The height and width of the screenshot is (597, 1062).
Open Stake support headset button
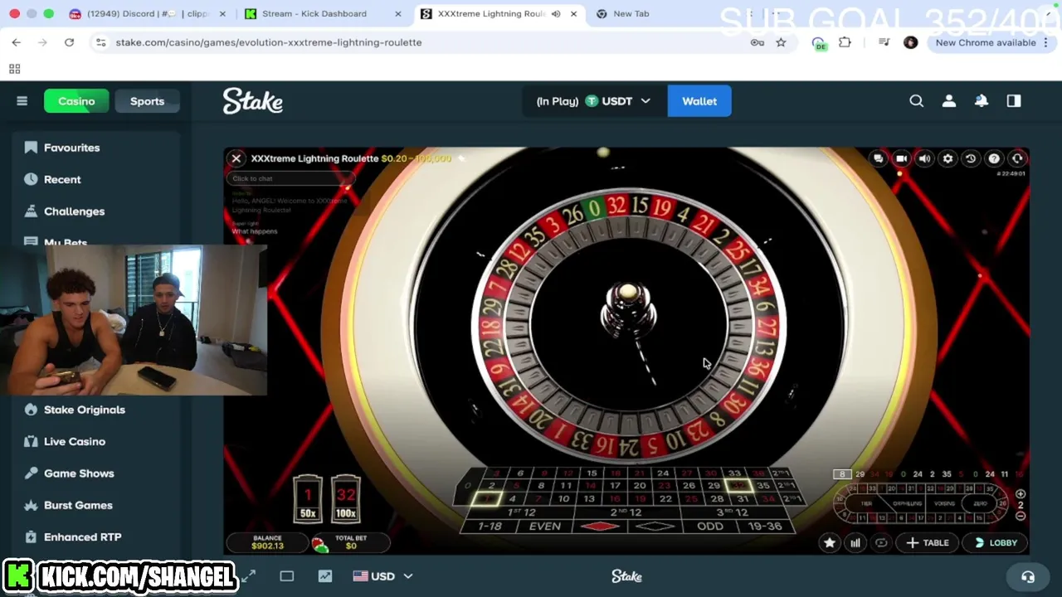1028,577
